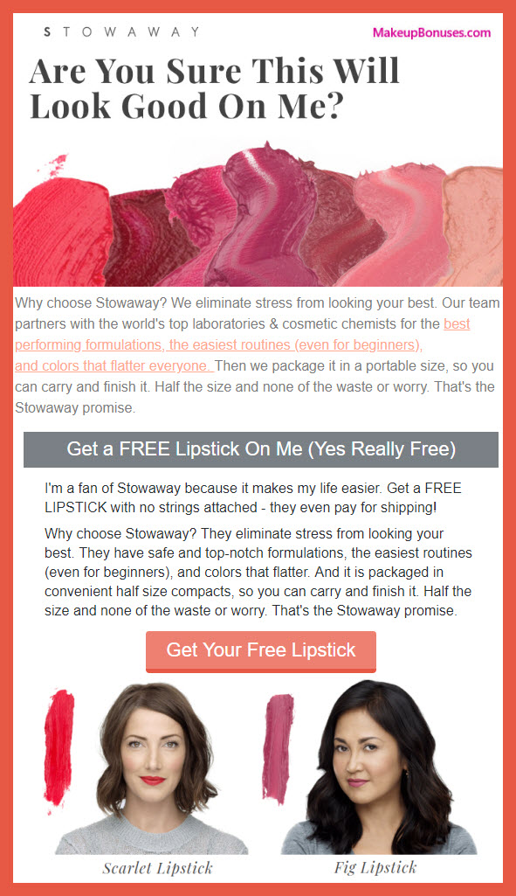Click the 'Get Your Free Lipstick' button
Viewport: 516px width, 896px height.
click(261, 651)
